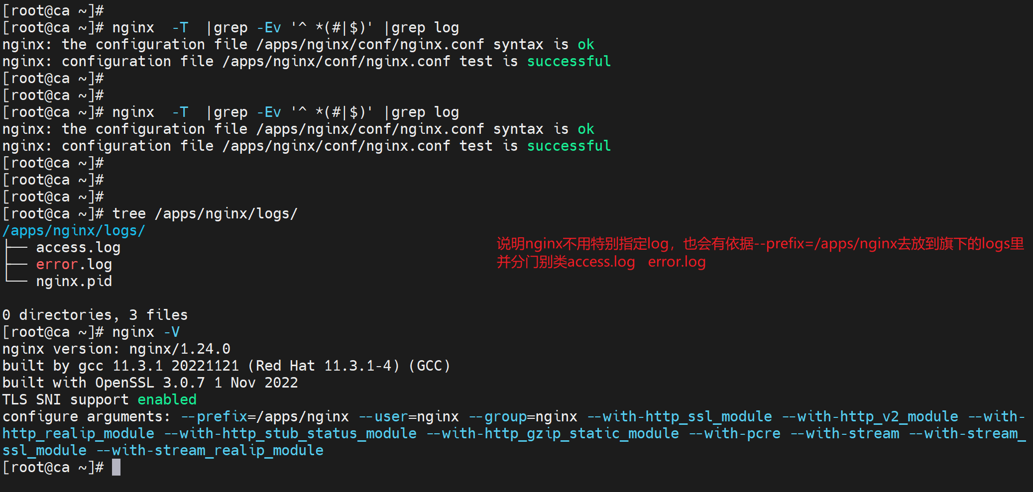
Task: Click the "tree /apps/nginx/logs/" command text
Action: tap(205, 213)
